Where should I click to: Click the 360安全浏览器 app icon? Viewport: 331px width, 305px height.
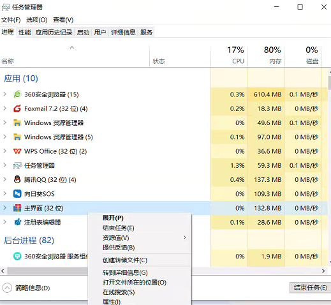17,94
